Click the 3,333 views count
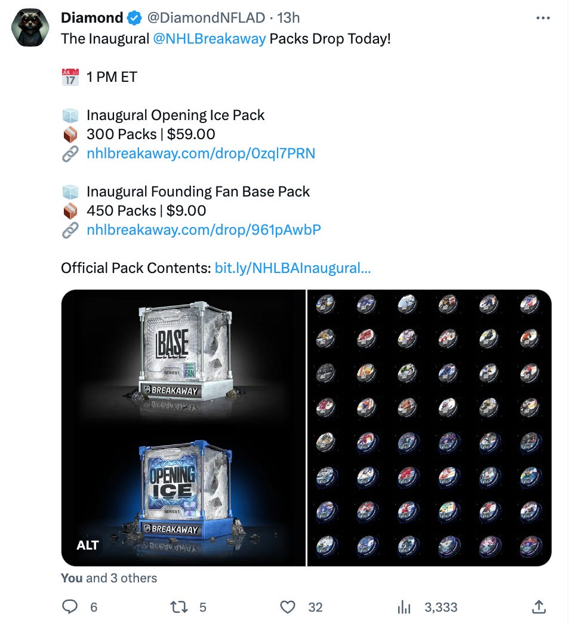Viewport: 579px width, 626px height. click(441, 607)
